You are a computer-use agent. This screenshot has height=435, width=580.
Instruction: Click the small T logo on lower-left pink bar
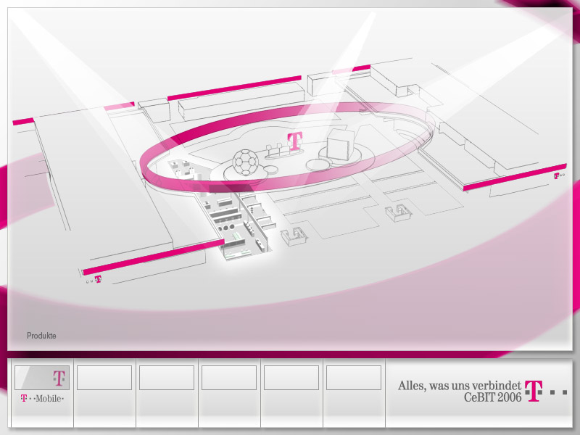(98, 278)
